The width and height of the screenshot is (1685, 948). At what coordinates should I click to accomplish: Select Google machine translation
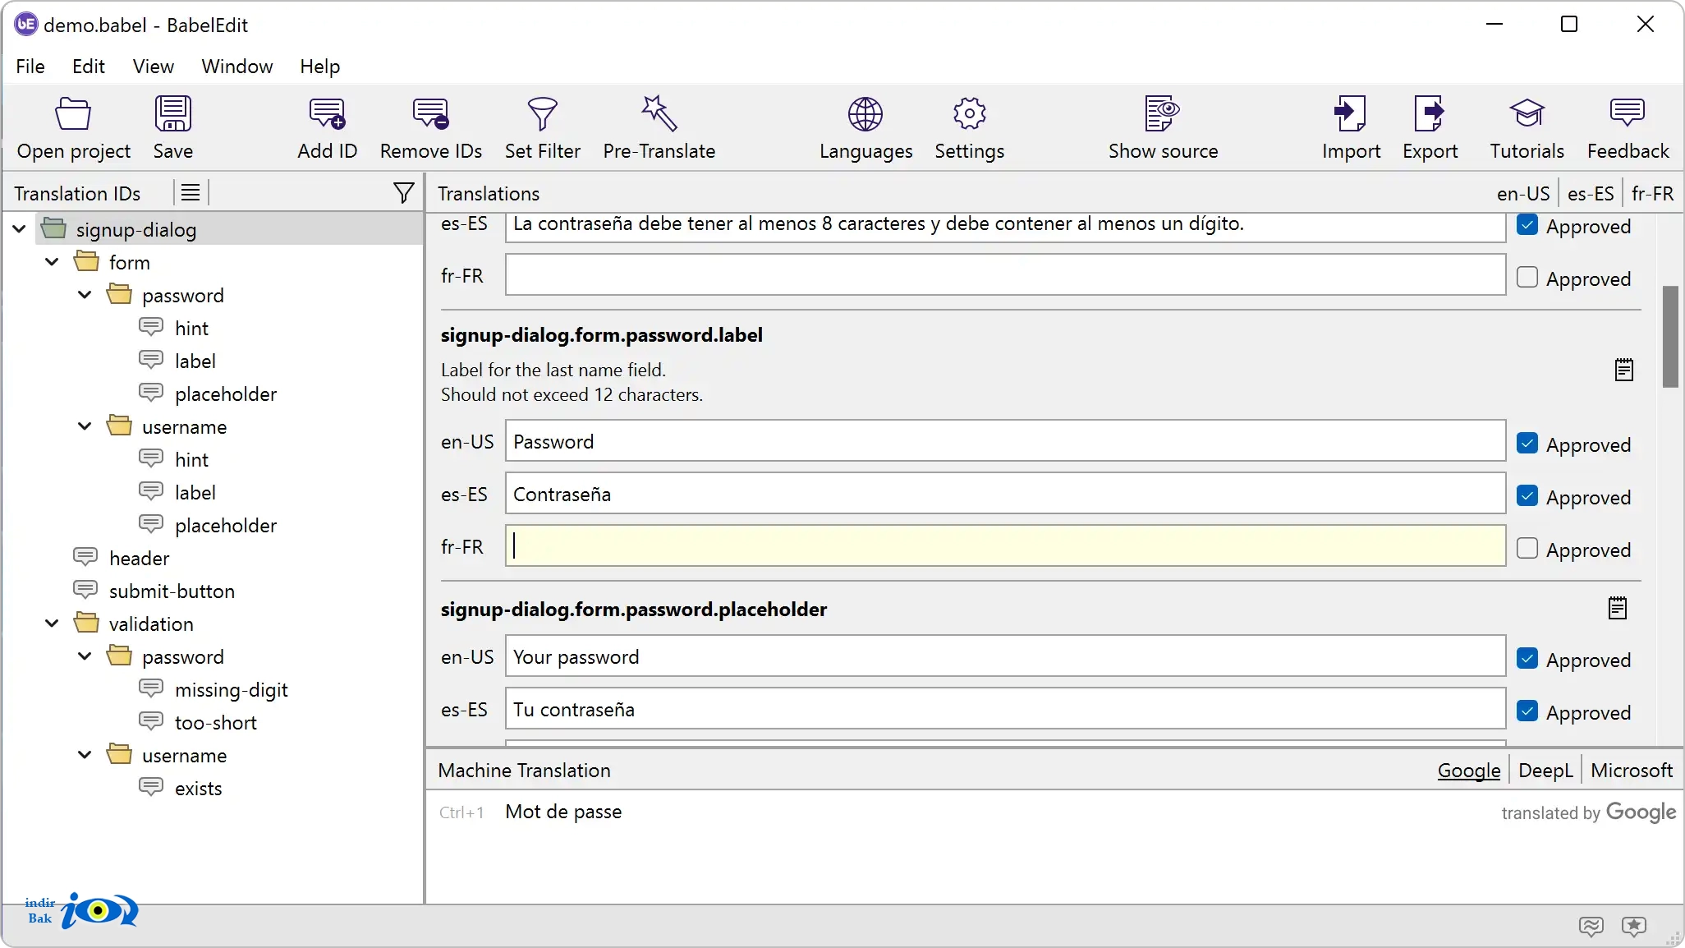pos(1468,771)
